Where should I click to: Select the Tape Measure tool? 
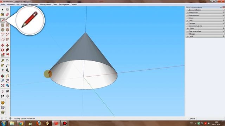(2, 61)
